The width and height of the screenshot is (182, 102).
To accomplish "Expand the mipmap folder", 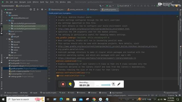I will pos(9,47).
